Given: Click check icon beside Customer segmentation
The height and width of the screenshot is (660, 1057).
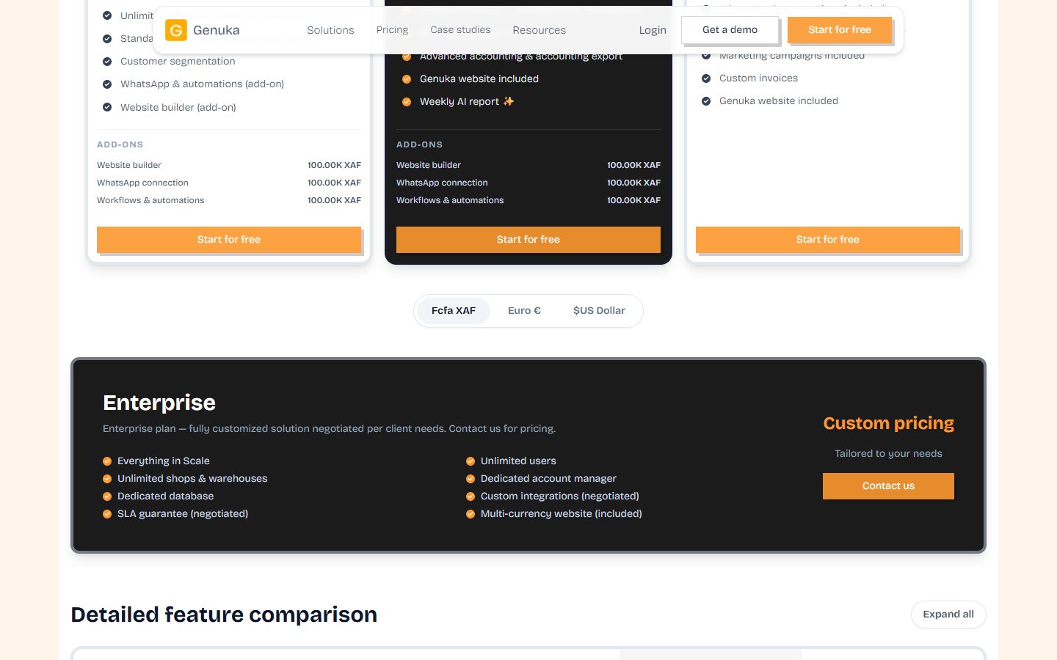Looking at the screenshot, I should coord(107,62).
